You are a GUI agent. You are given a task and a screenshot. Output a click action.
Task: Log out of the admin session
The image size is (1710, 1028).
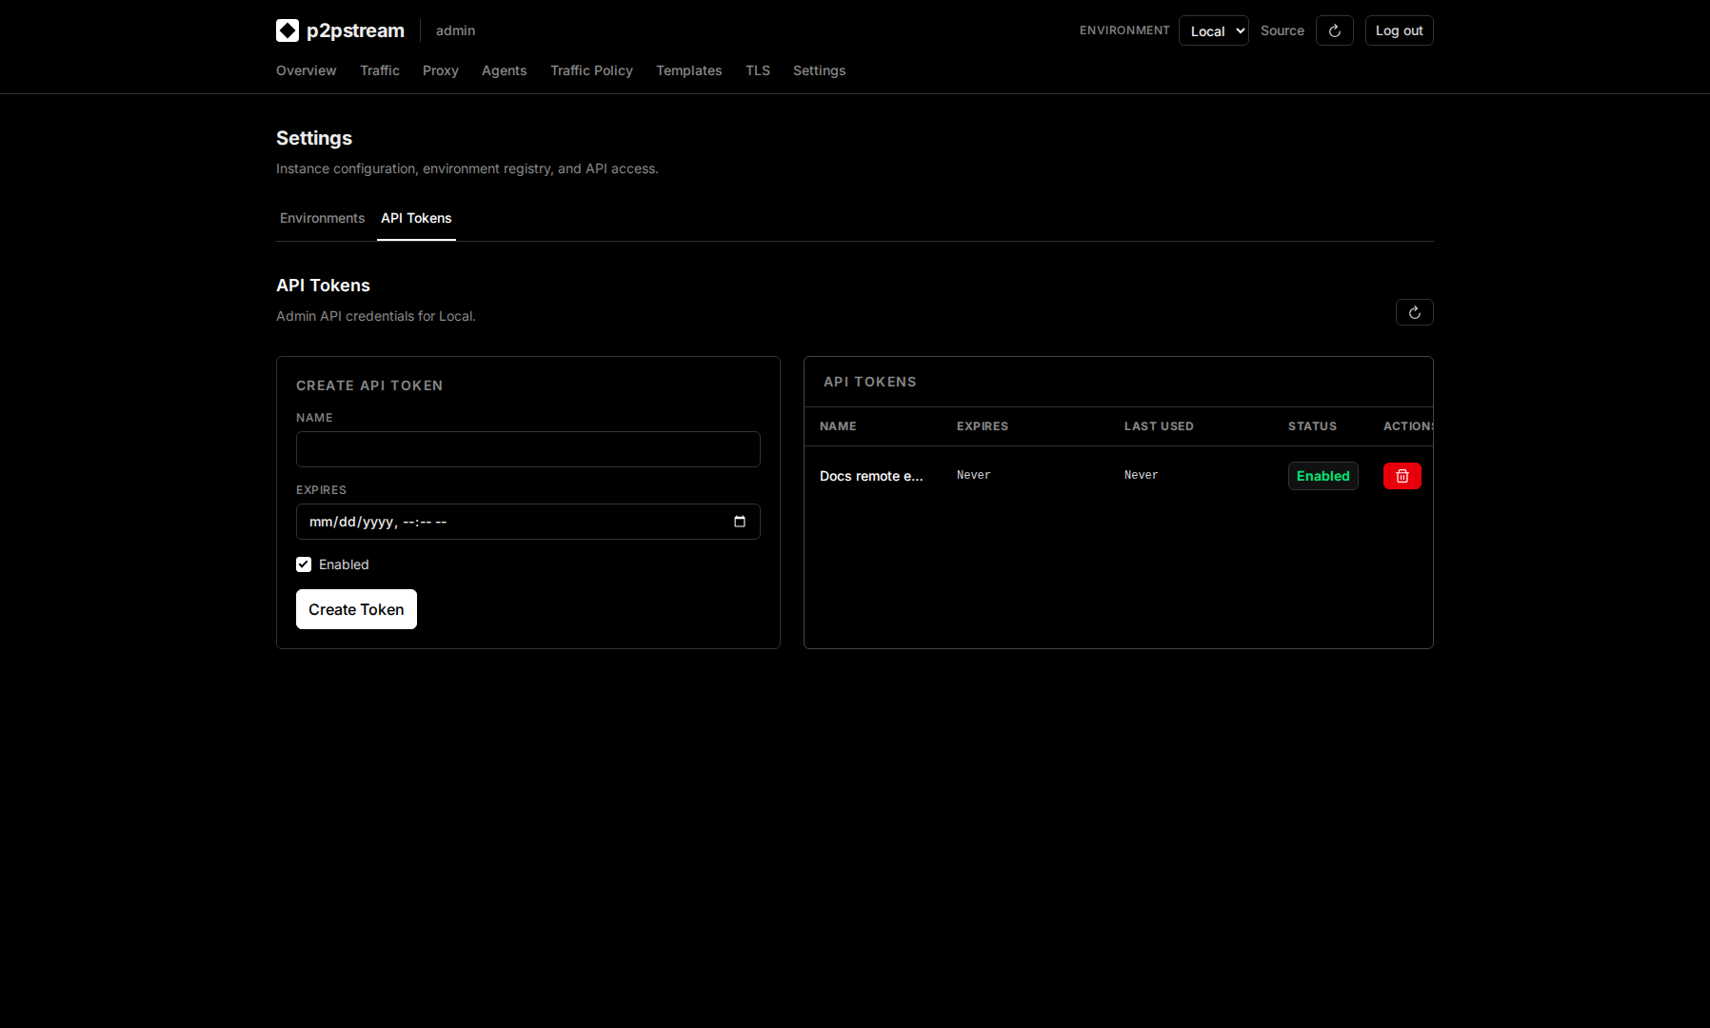click(x=1400, y=30)
